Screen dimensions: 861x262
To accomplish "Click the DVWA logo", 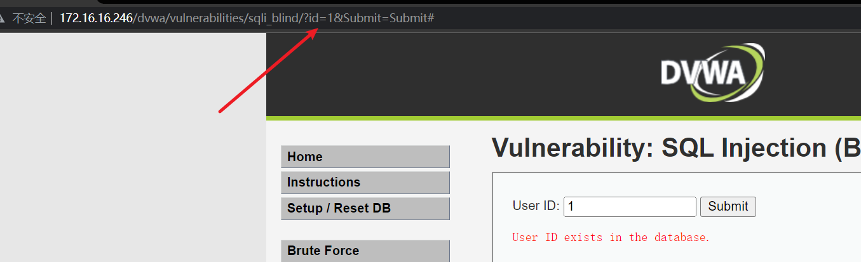I will 712,72.
